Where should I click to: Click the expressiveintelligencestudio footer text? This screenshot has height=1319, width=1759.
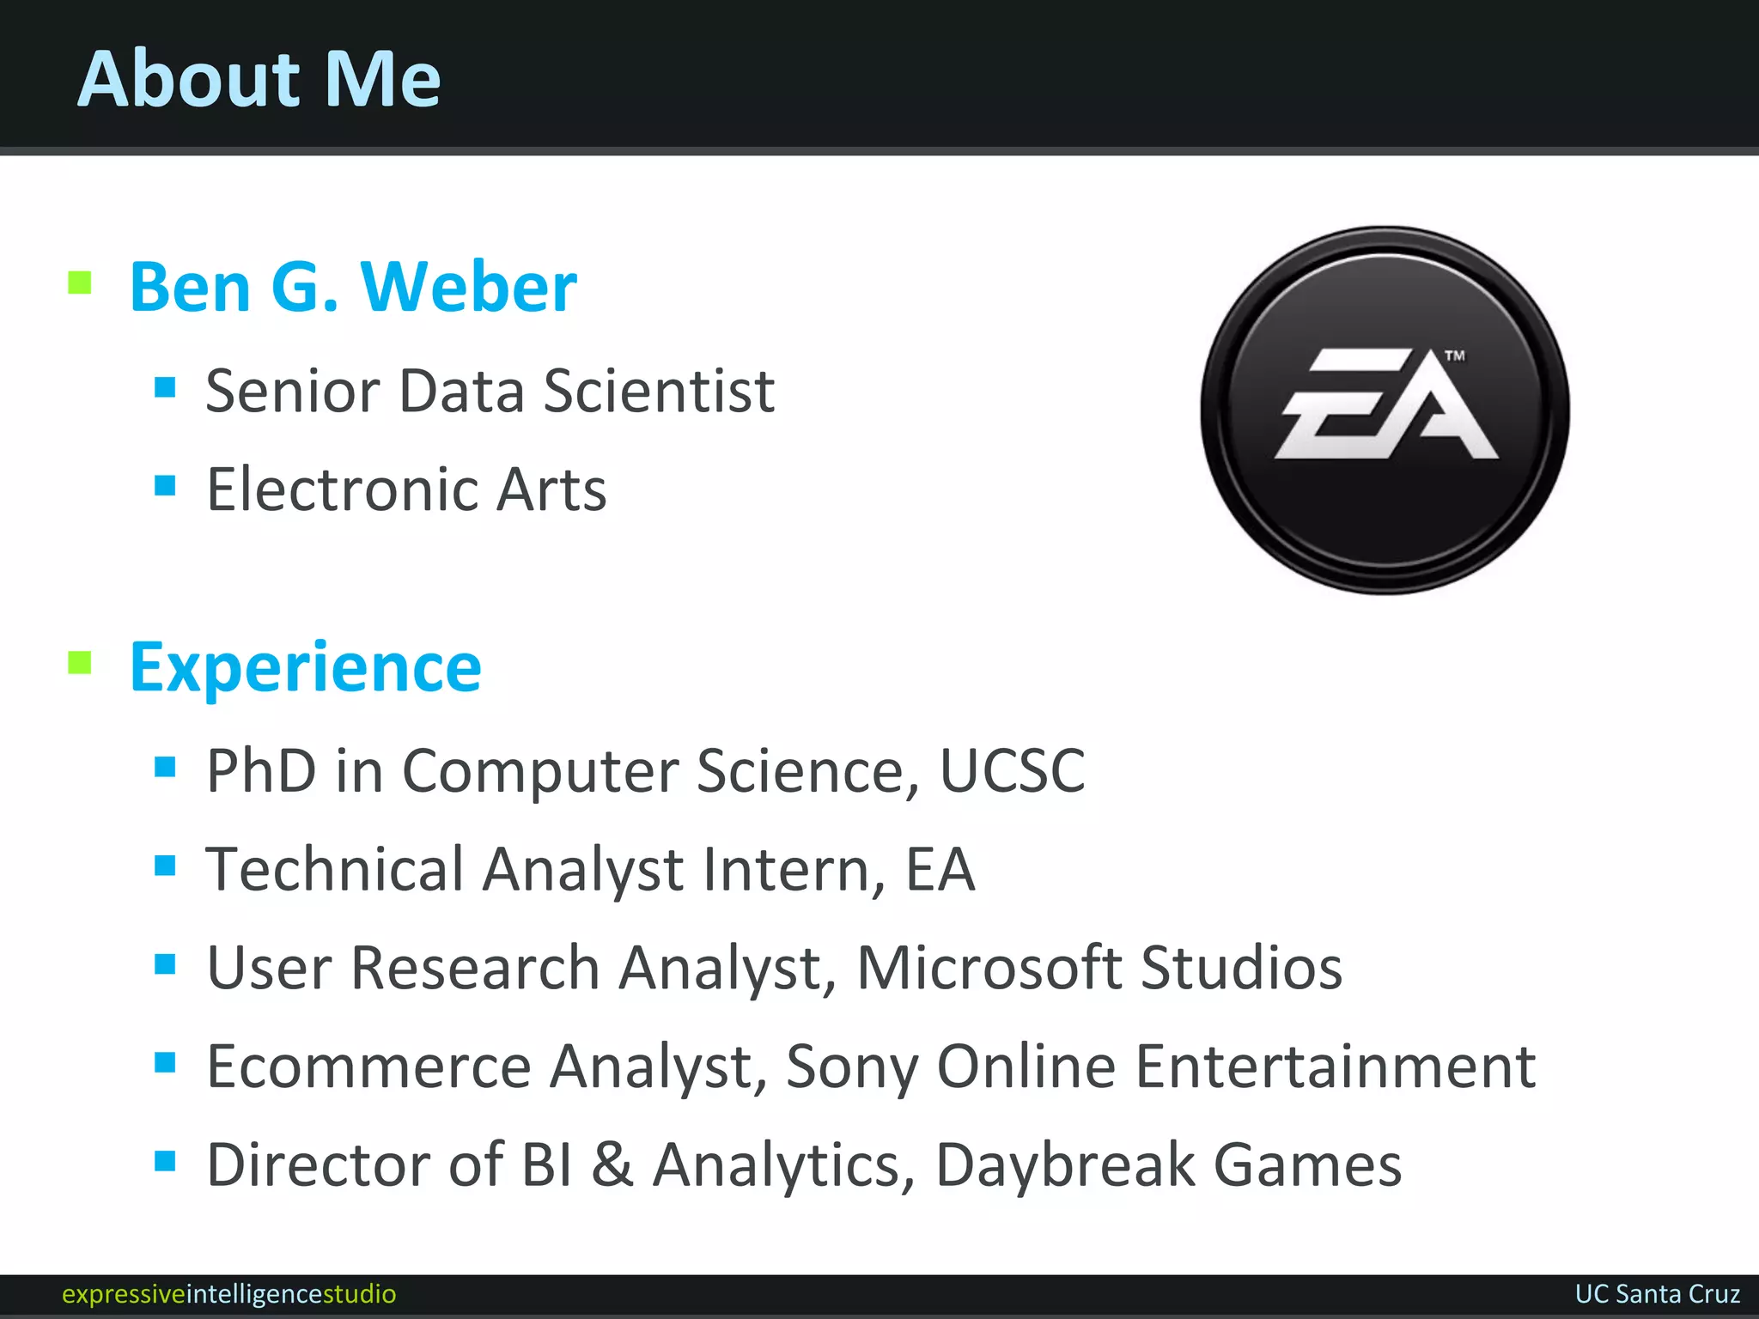tap(229, 1294)
